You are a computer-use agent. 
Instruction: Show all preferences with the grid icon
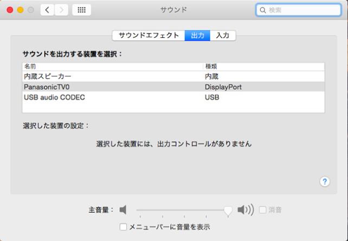(81, 10)
